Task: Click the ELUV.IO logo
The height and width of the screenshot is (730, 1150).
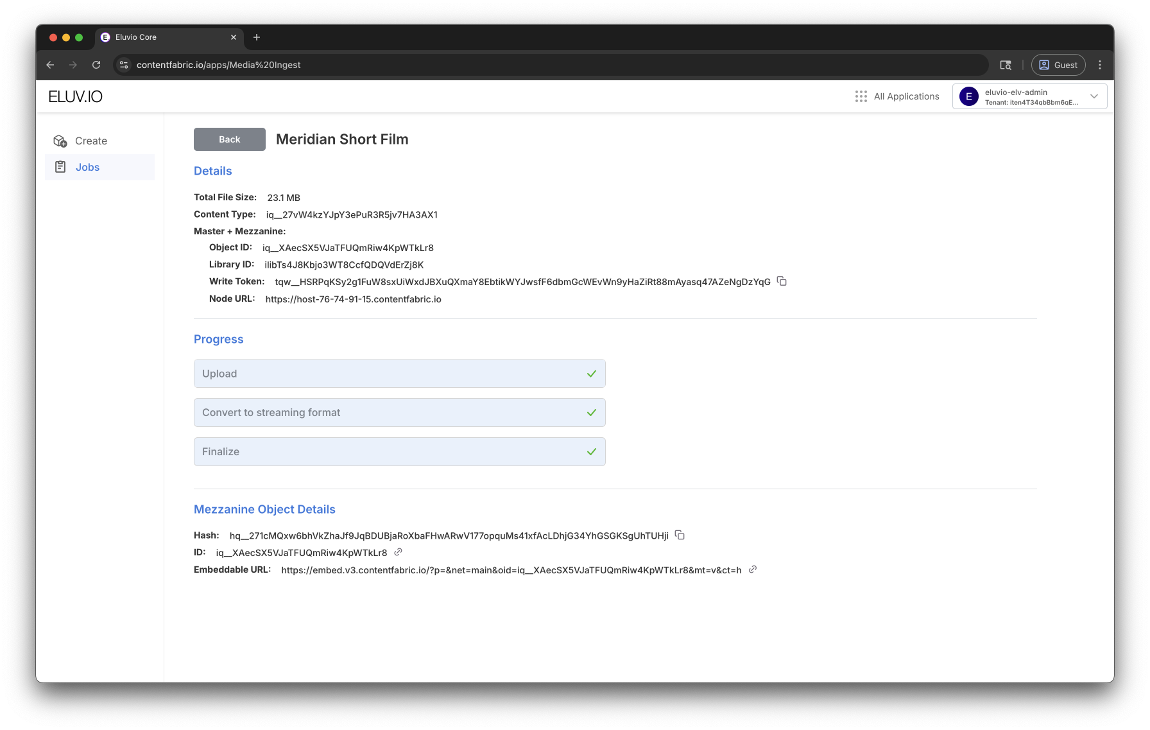Action: [76, 96]
